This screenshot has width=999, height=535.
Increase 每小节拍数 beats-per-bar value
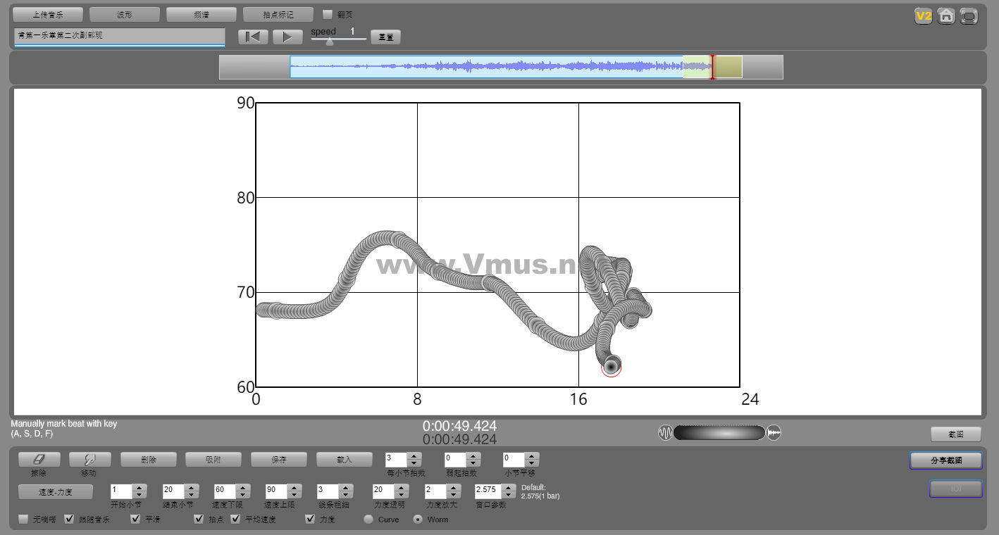click(414, 455)
